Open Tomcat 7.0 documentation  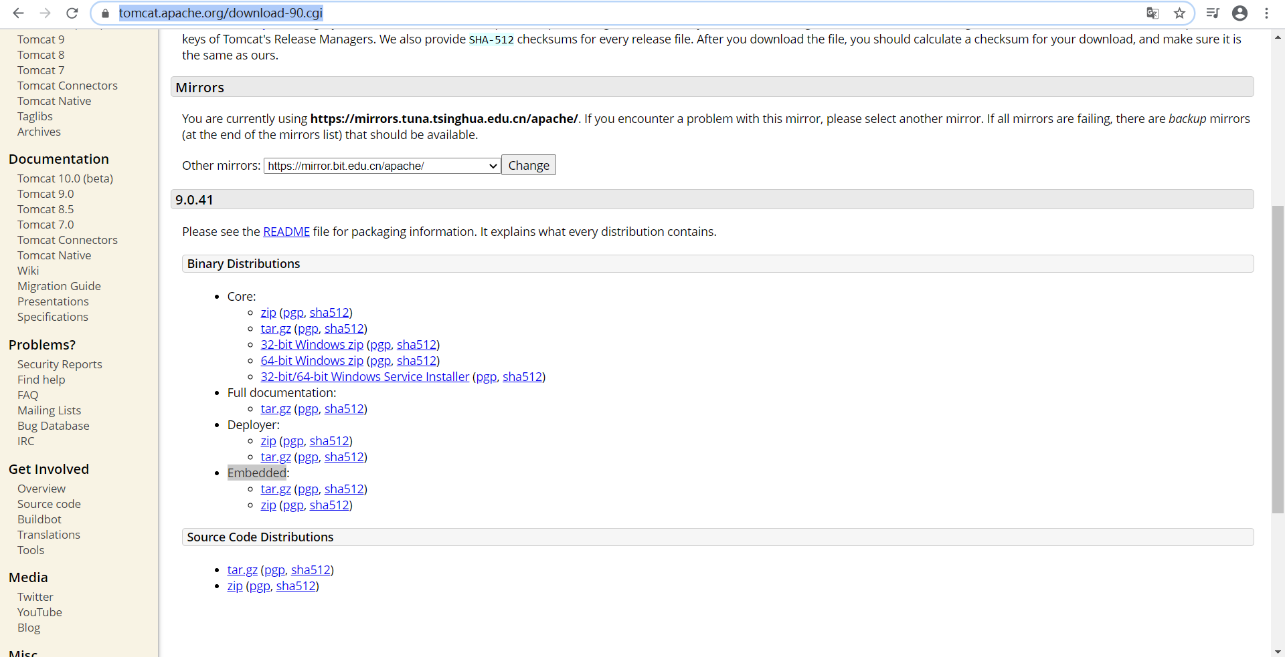46,225
